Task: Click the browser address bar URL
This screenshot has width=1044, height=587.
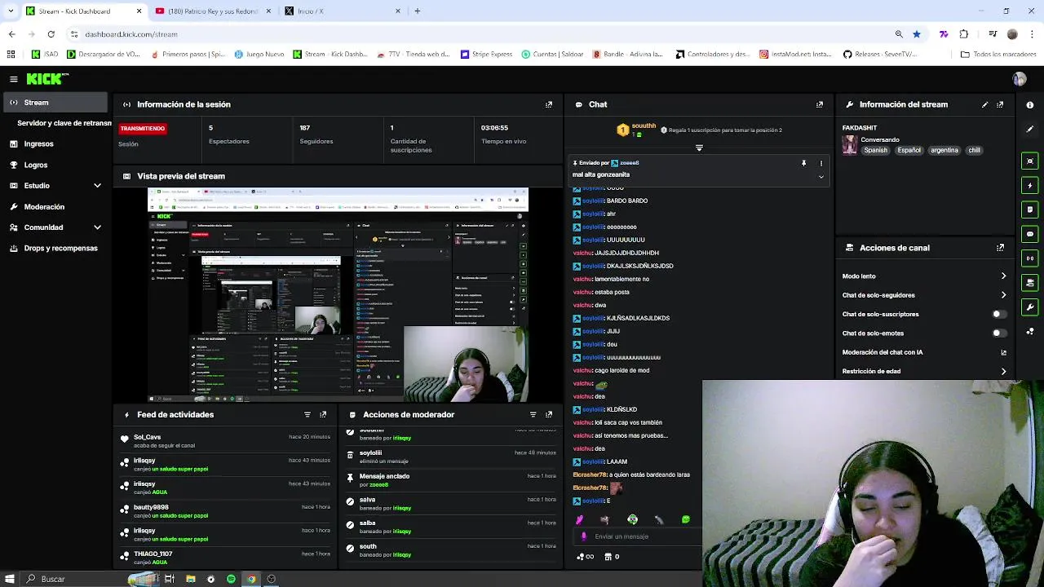Action: tap(131, 34)
